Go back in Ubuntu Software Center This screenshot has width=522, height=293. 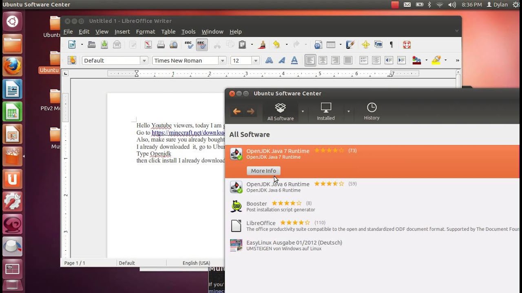[x=237, y=112]
